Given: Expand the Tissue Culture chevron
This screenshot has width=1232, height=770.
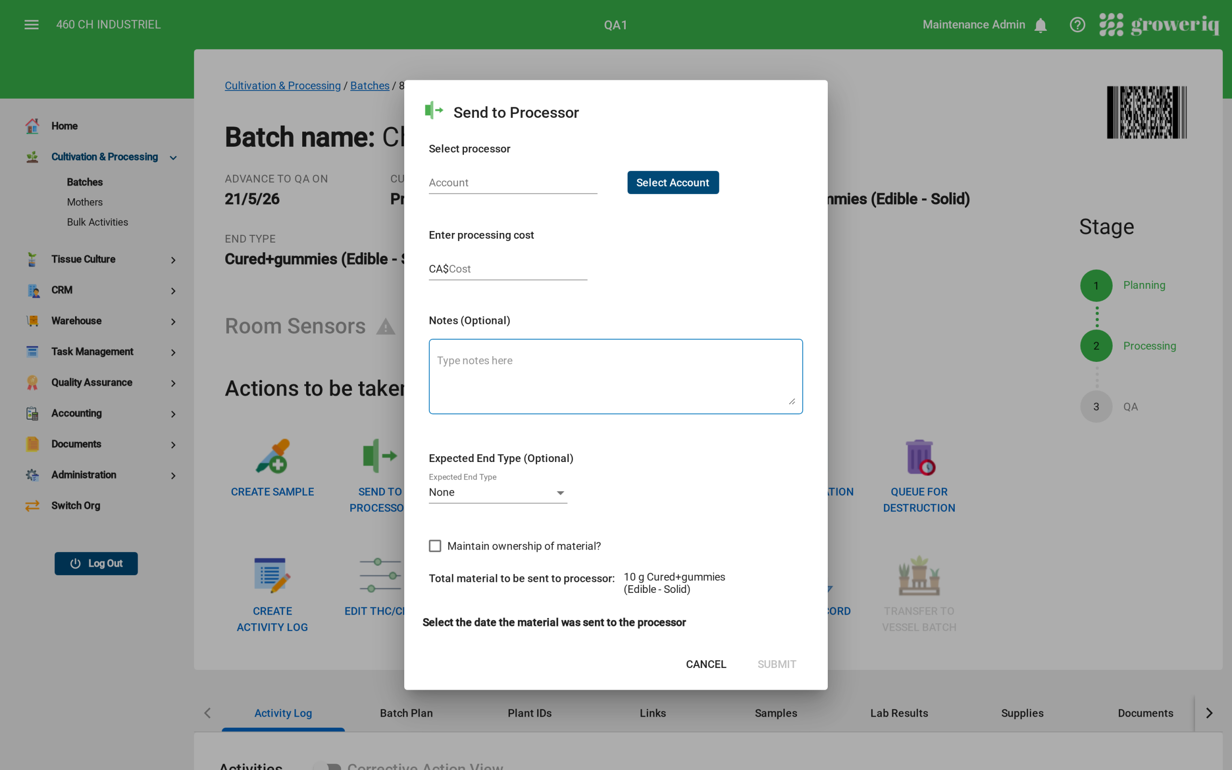Looking at the screenshot, I should pyautogui.click(x=173, y=260).
